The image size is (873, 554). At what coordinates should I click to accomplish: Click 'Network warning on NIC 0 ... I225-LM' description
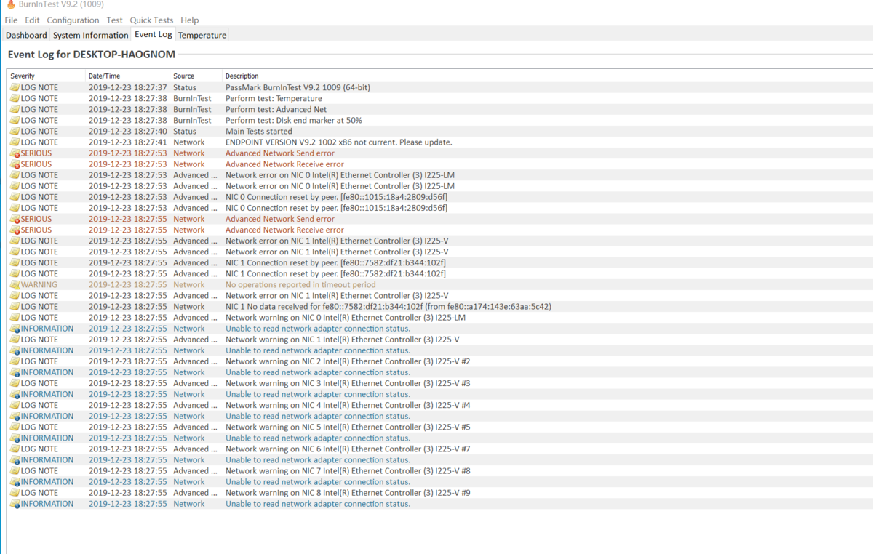point(346,317)
